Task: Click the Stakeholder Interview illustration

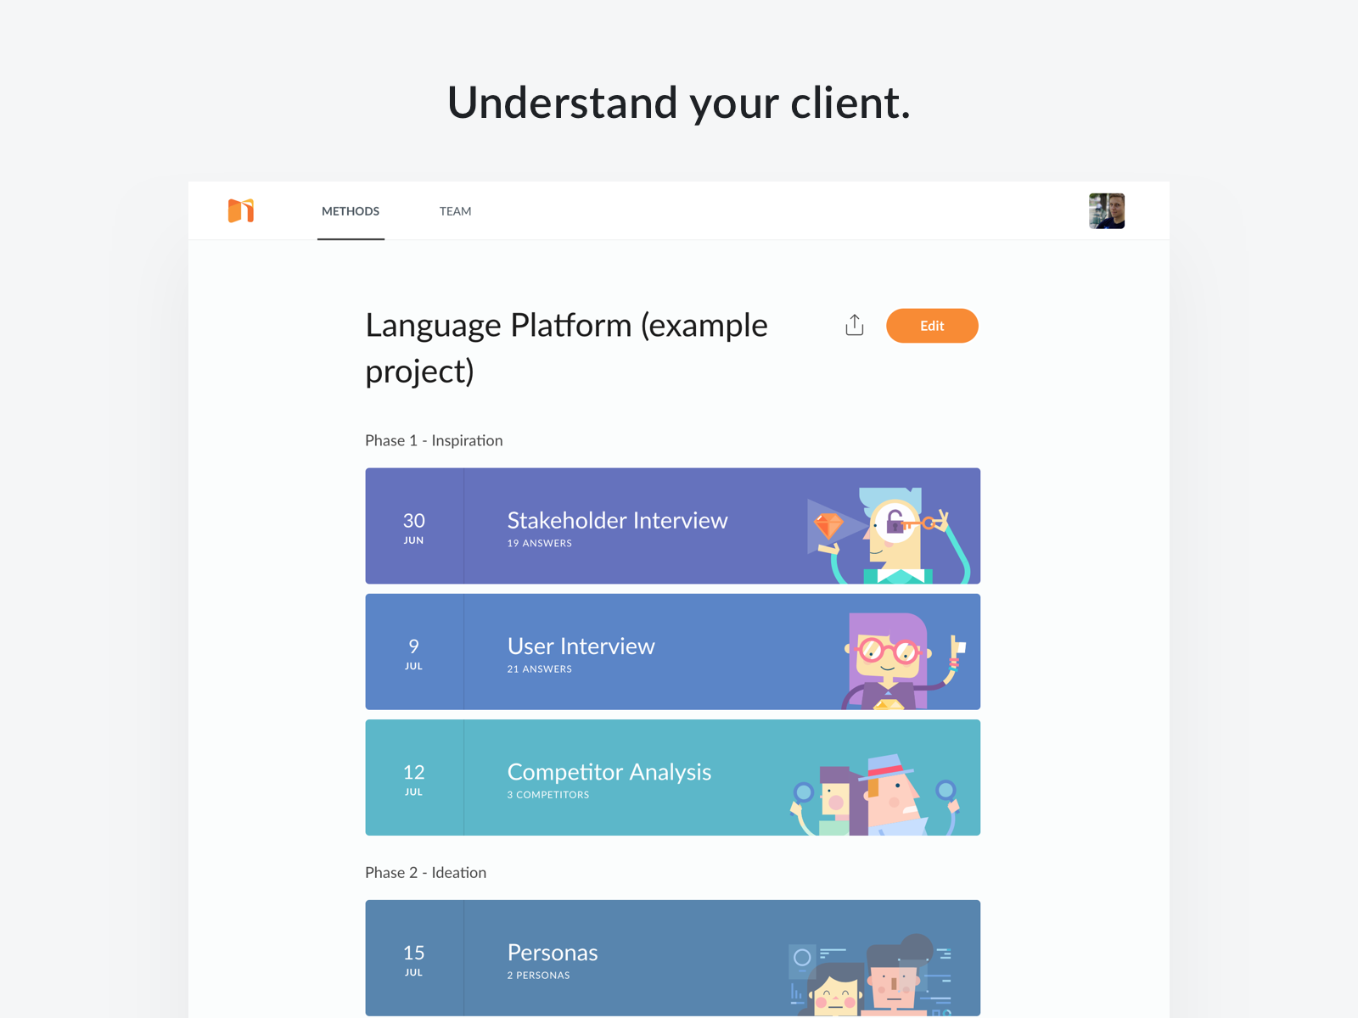Action: [889, 535]
